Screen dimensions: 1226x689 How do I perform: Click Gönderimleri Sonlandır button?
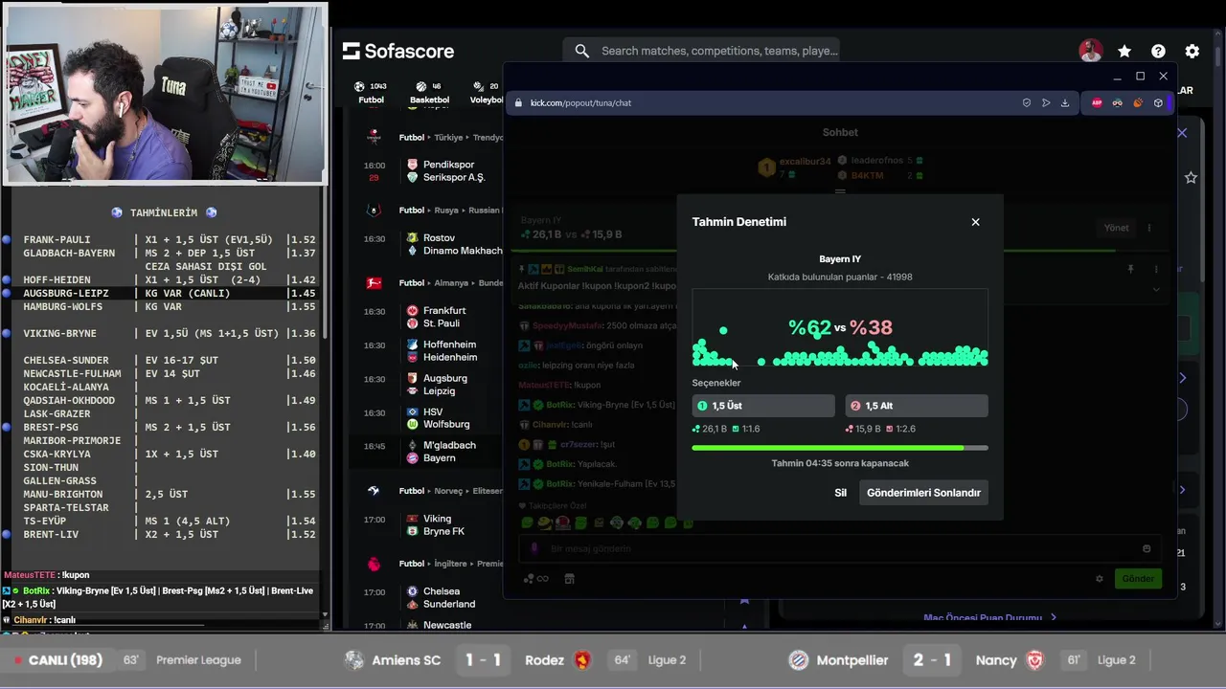[x=923, y=493]
